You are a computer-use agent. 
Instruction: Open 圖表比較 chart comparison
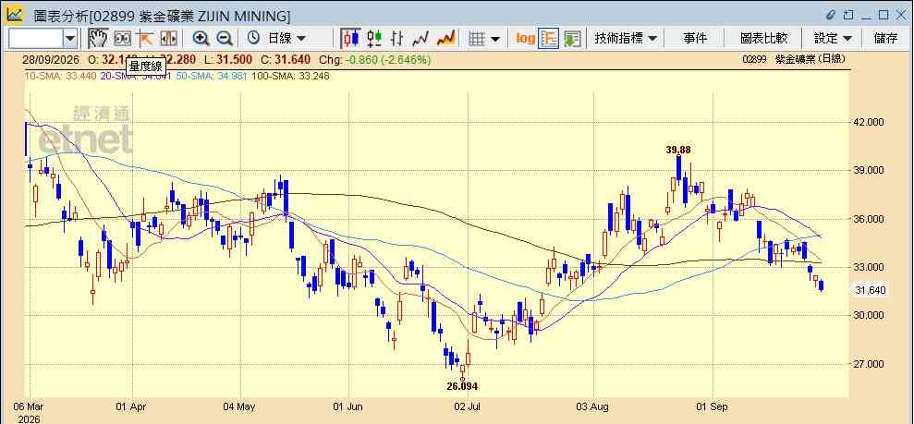764,39
